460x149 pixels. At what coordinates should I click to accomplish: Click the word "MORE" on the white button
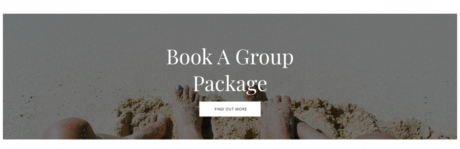(x=241, y=109)
